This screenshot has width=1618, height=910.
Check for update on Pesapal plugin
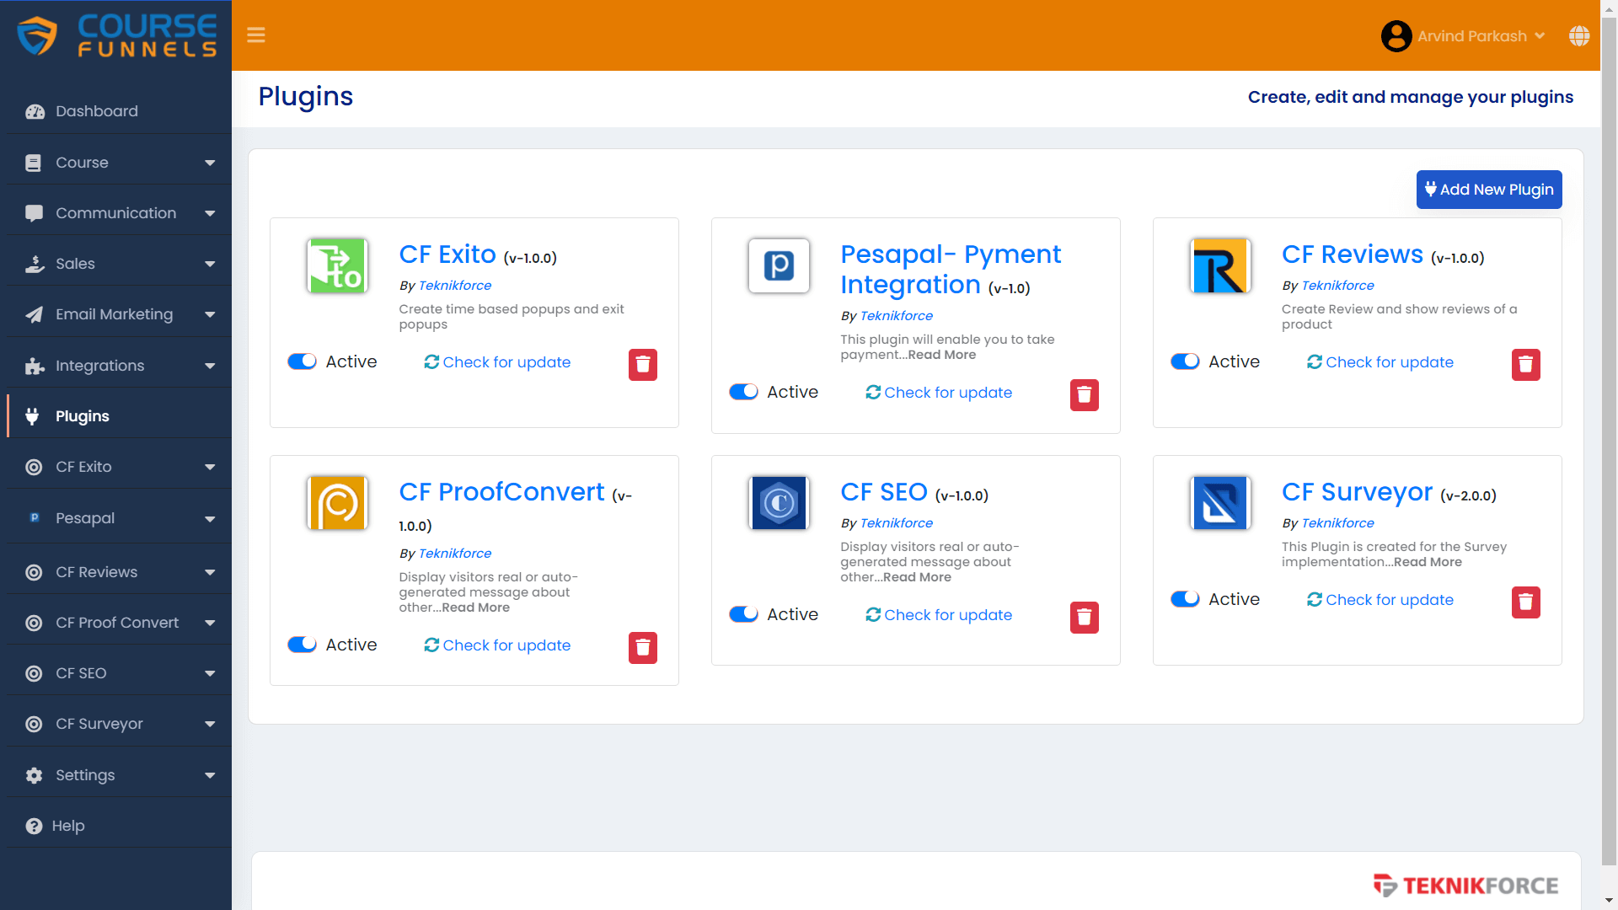click(x=939, y=393)
